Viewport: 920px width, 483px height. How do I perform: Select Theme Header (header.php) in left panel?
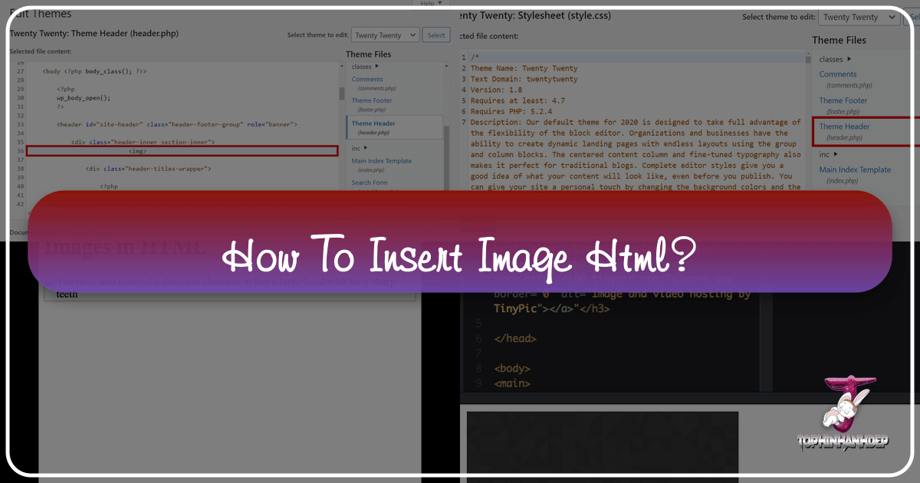(x=373, y=125)
